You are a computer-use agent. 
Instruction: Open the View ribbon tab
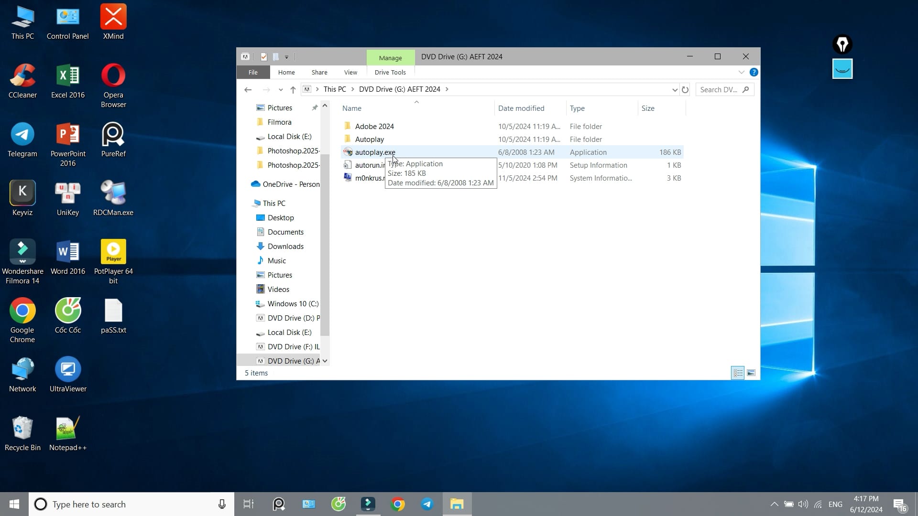(x=350, y=72)
